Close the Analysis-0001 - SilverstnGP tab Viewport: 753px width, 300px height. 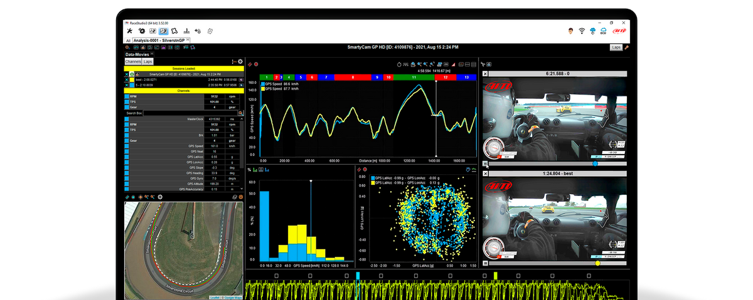pos(188,40)
